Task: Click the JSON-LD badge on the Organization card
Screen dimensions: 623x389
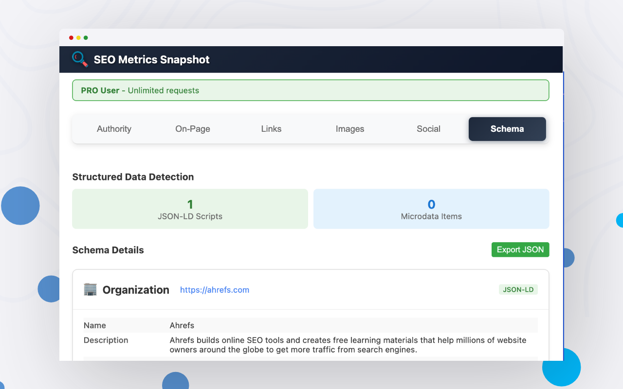Action: coord(518,290)
